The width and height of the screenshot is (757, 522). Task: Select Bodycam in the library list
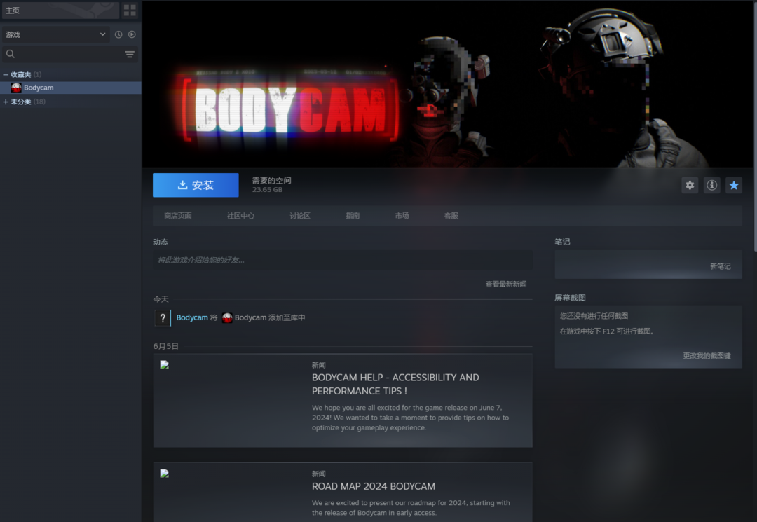pos(39,88)
